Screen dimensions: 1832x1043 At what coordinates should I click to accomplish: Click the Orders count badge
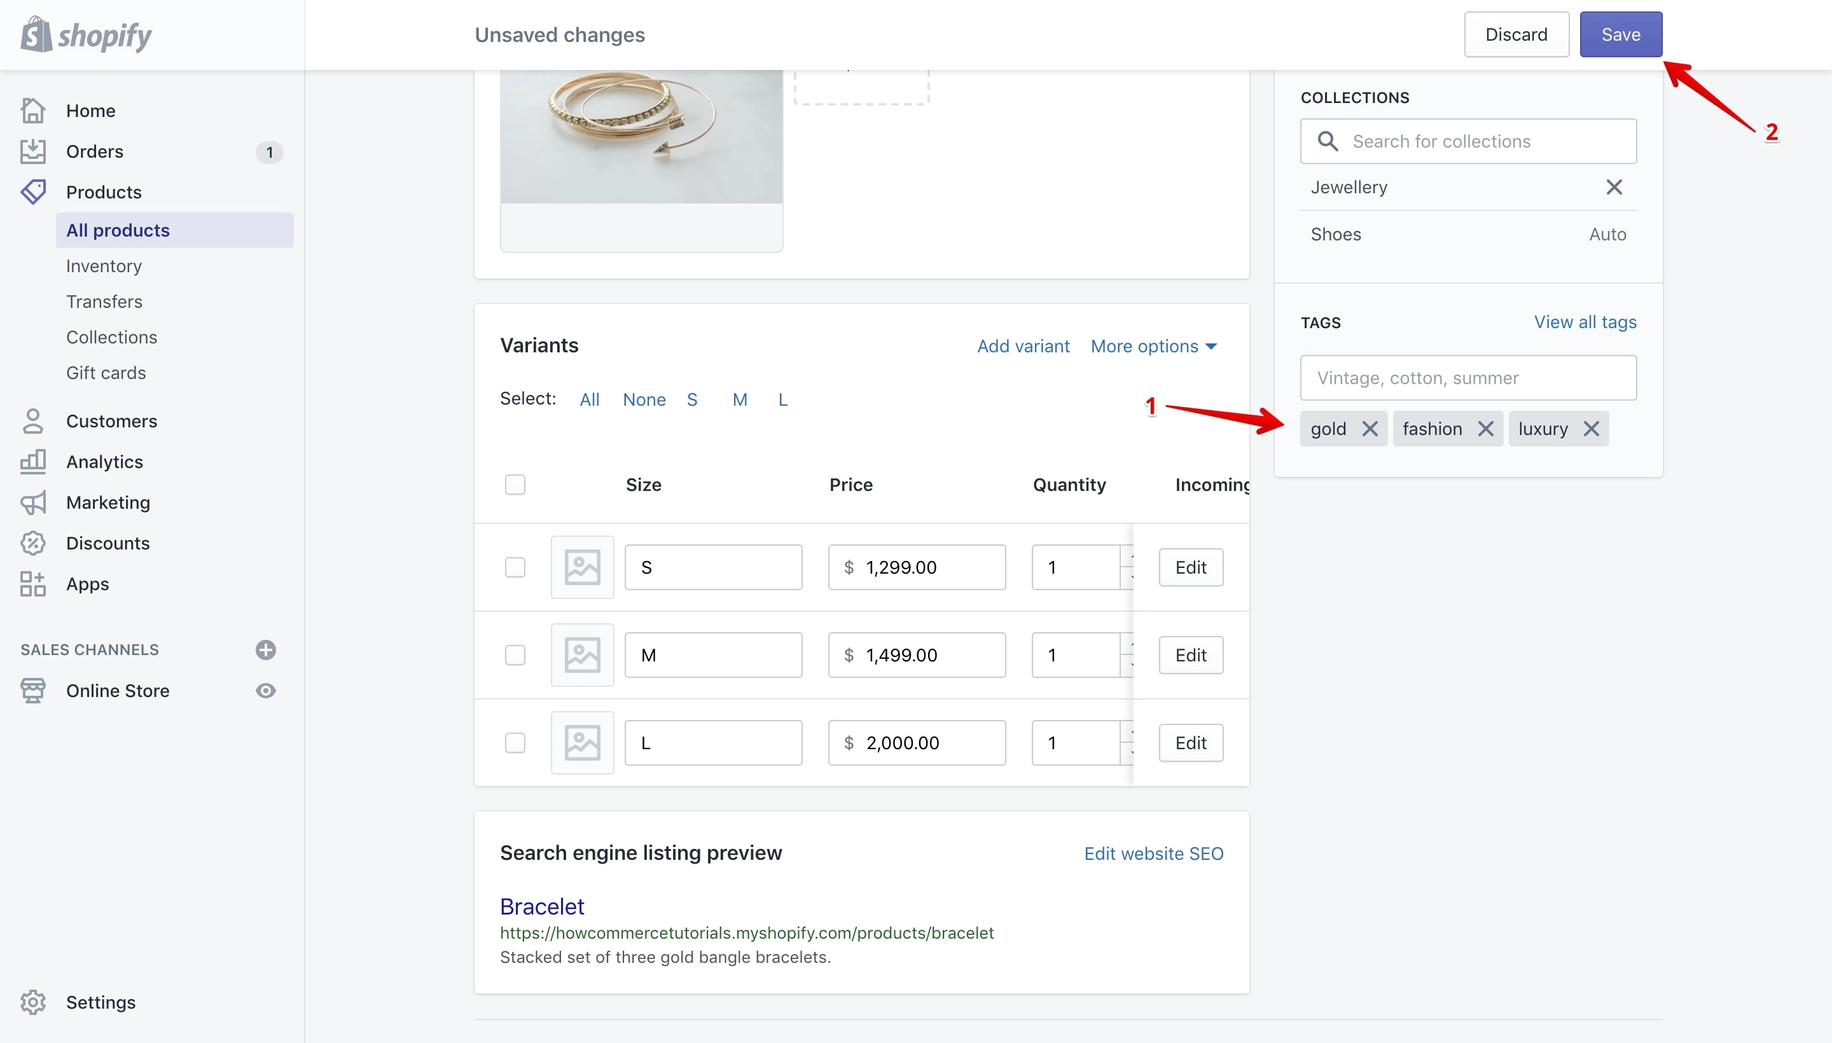click(269, 152)
